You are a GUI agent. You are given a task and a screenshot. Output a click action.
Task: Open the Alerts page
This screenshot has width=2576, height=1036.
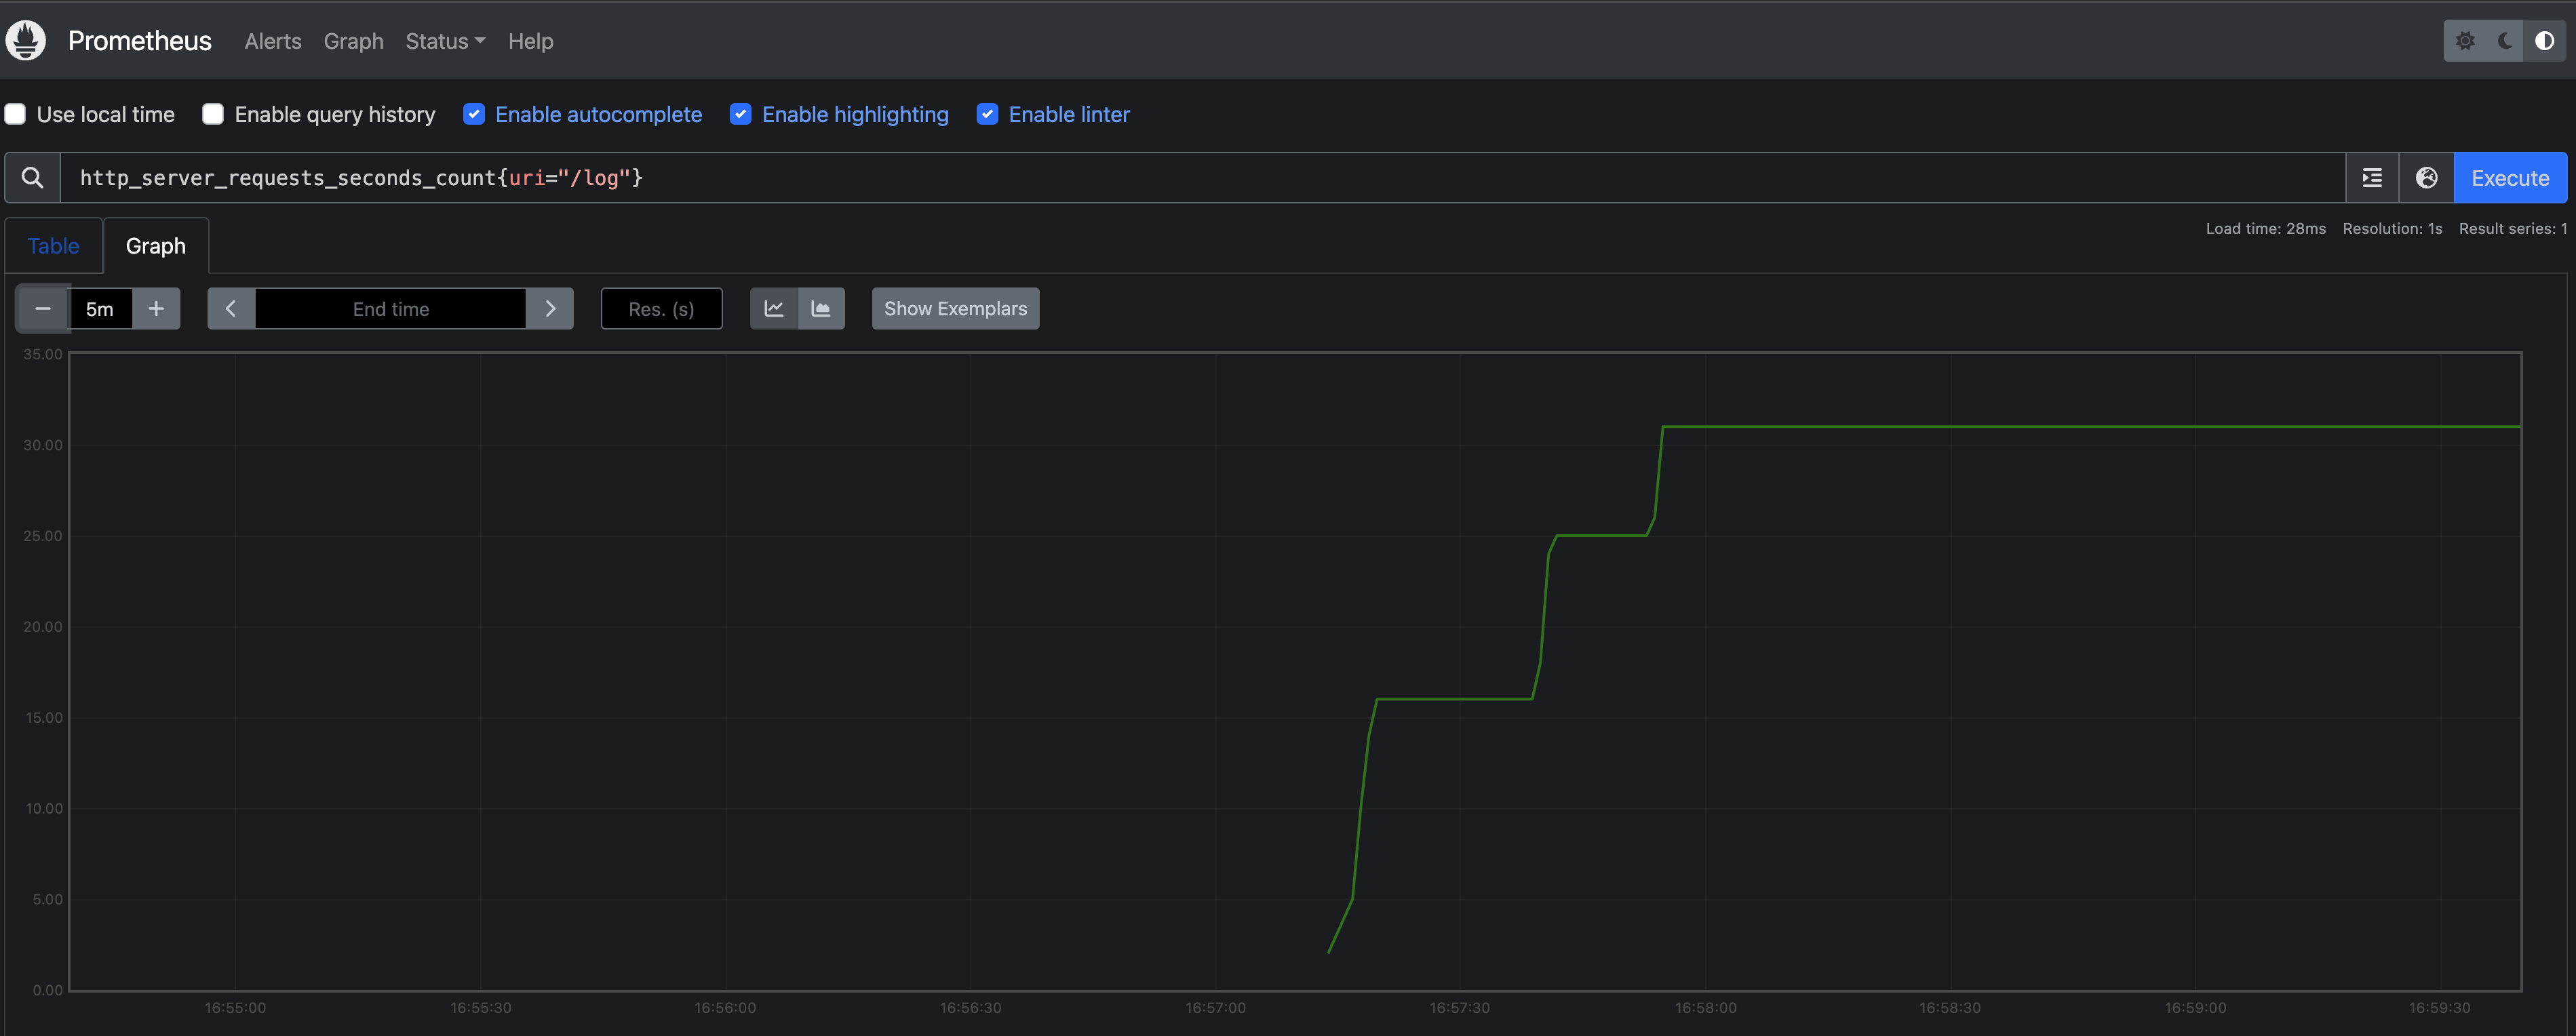point(273,41)
